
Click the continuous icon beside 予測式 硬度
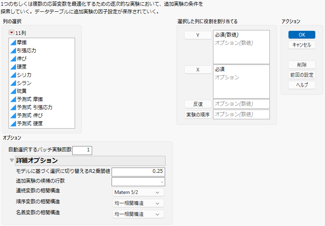[x=13, y=124]
